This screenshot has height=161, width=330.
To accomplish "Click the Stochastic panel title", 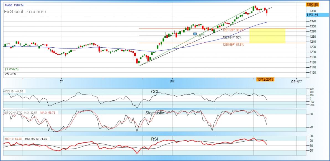I will point(154,113).
